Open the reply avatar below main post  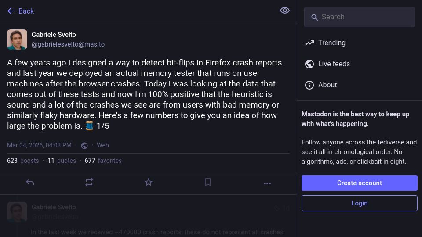17,212
